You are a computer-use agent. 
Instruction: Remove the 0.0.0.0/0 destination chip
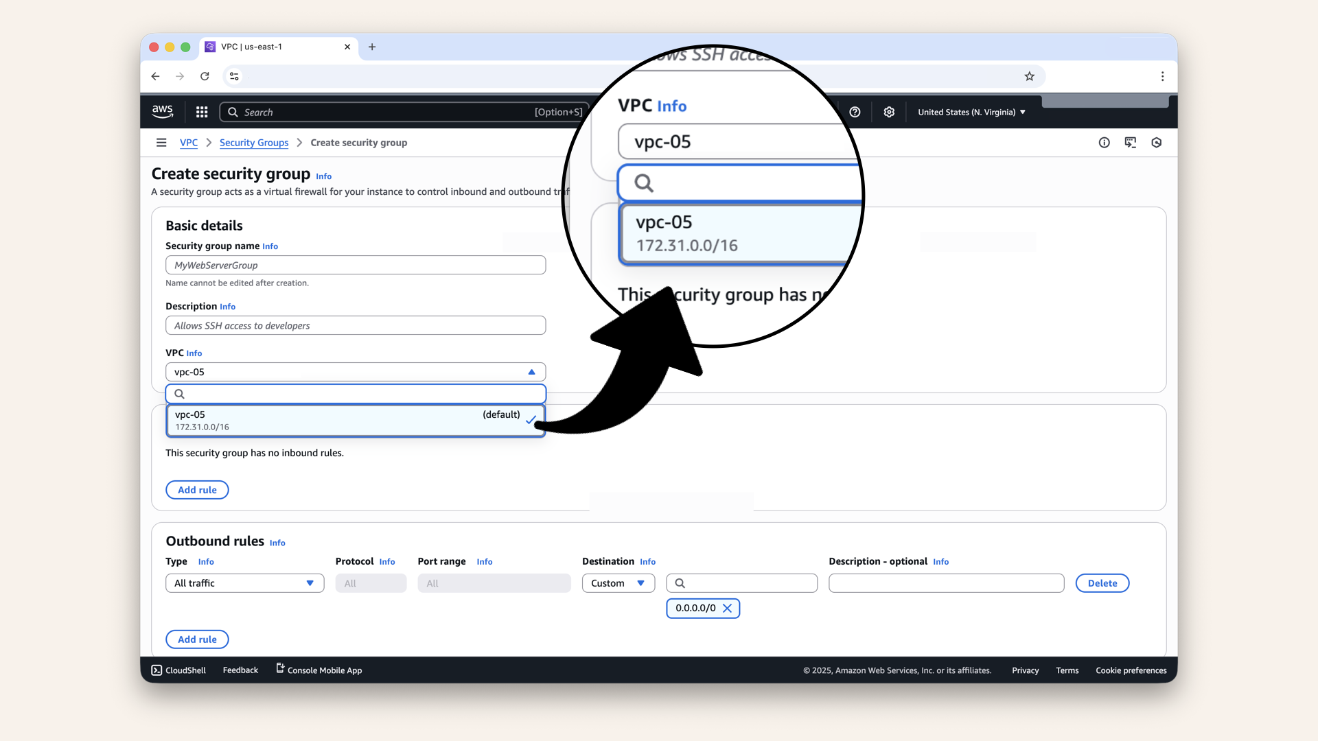coord(726,608)
